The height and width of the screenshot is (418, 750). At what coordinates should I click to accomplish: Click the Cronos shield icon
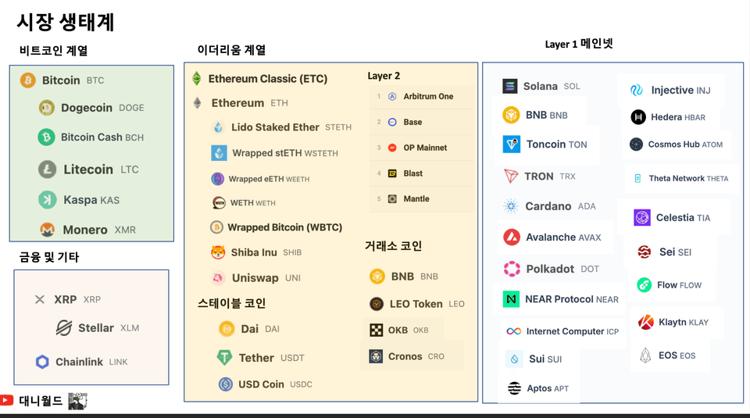point(376,356)
